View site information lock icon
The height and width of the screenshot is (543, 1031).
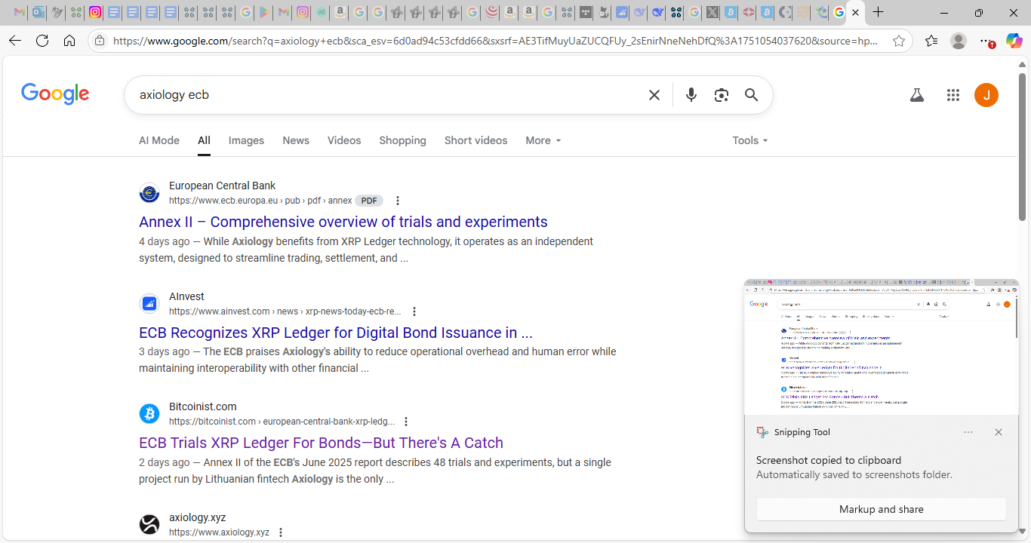[x=100, y=41]
